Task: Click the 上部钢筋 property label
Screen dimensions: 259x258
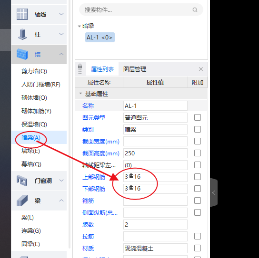Action: click(x=94, y=177)
